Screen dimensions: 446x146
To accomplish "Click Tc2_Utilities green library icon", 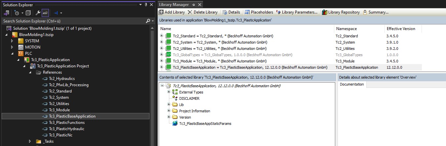I will coord(168,49).
